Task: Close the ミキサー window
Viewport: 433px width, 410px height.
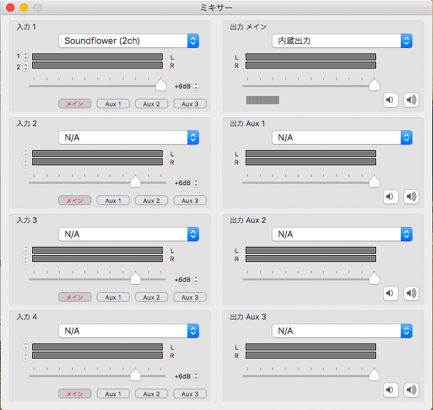Action: pyautogui.click(x=10, y=8)
